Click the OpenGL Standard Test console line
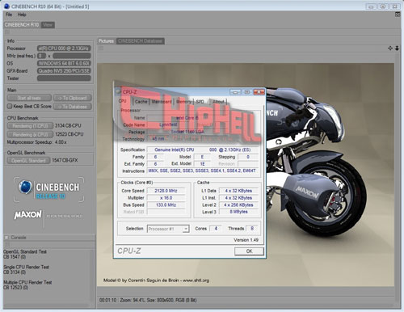404x312 pixels. pos(25,251)
